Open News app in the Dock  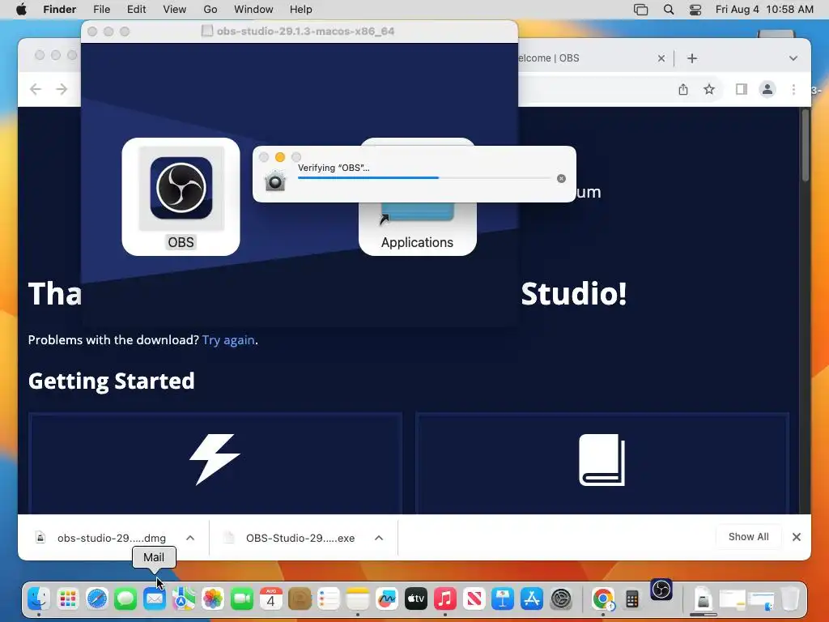[474, 599]
